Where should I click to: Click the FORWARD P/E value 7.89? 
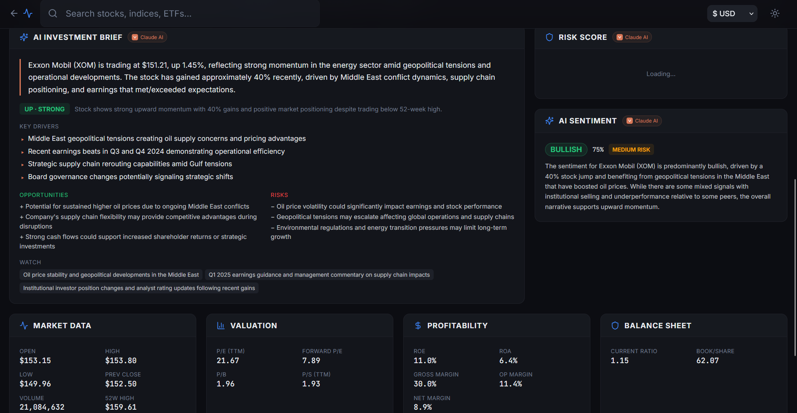click(x=311, y=361)
